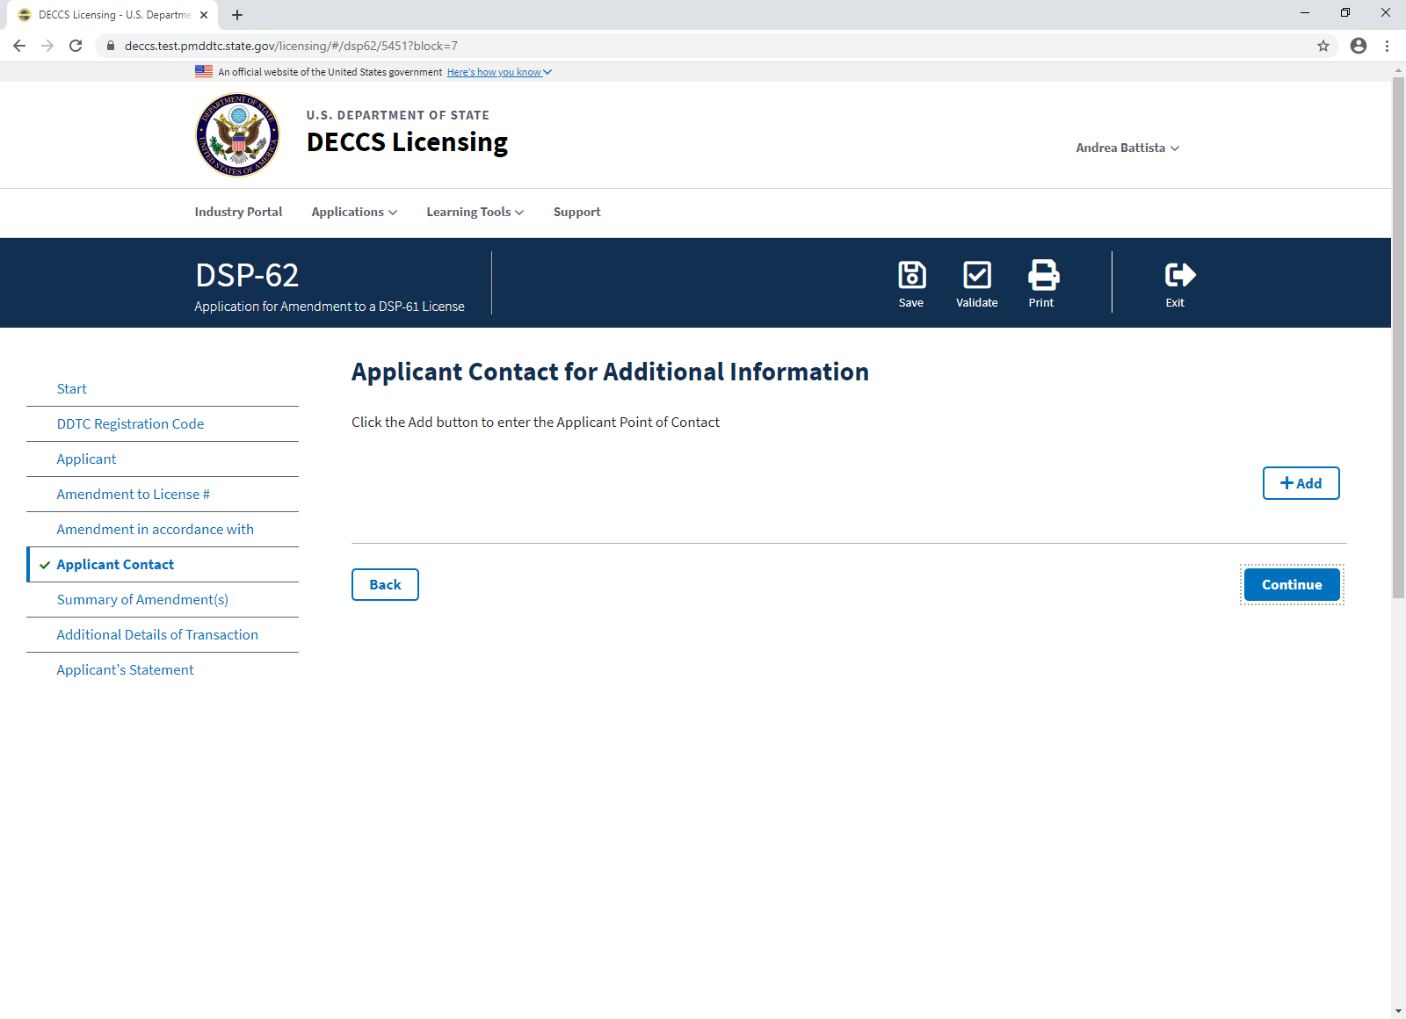Click the Exit arrow icon
This screenshot has width=1406, height=1019.
(x=1178, y=276)
